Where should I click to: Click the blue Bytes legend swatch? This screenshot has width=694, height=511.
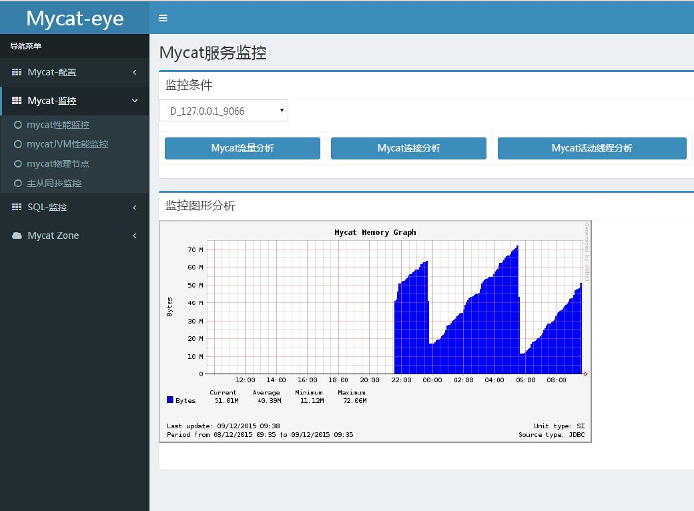(170, 400)
